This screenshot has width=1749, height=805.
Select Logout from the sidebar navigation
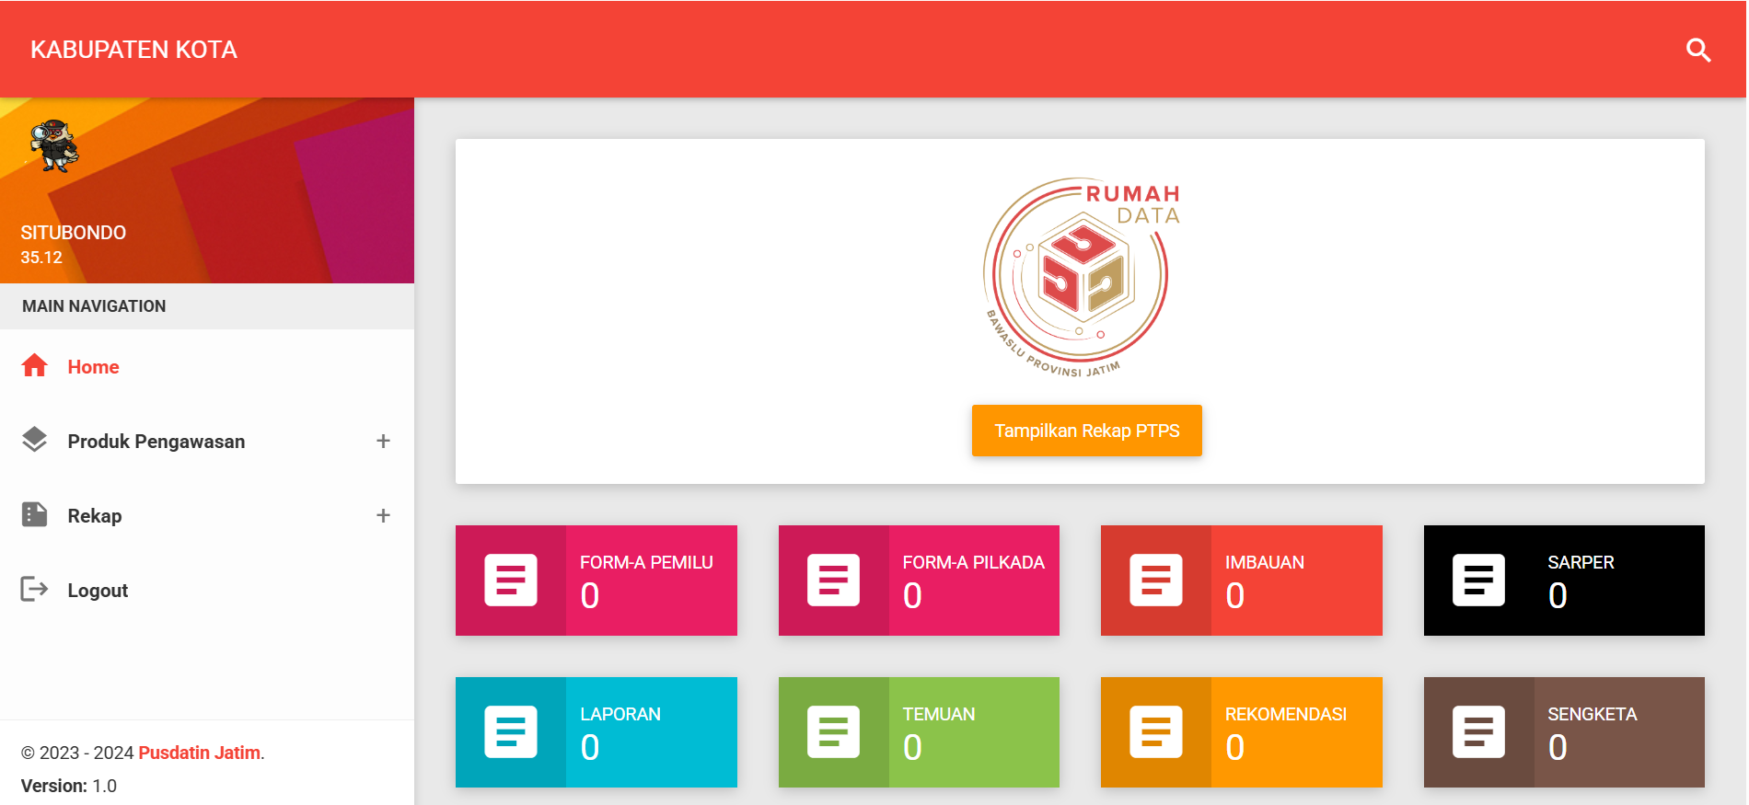click(x=98, y=591)
